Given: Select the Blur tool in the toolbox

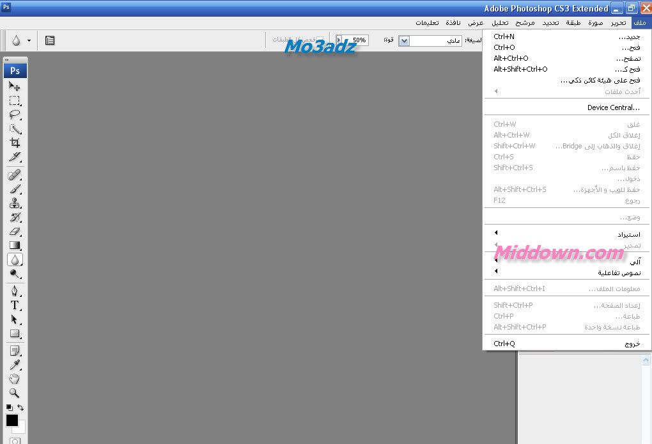Looking at the screenshot, I should click(x=15, y=260).
